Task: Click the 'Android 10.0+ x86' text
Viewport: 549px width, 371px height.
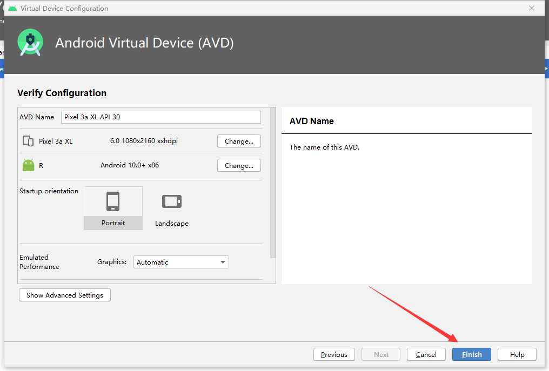Action: (130, 165)
